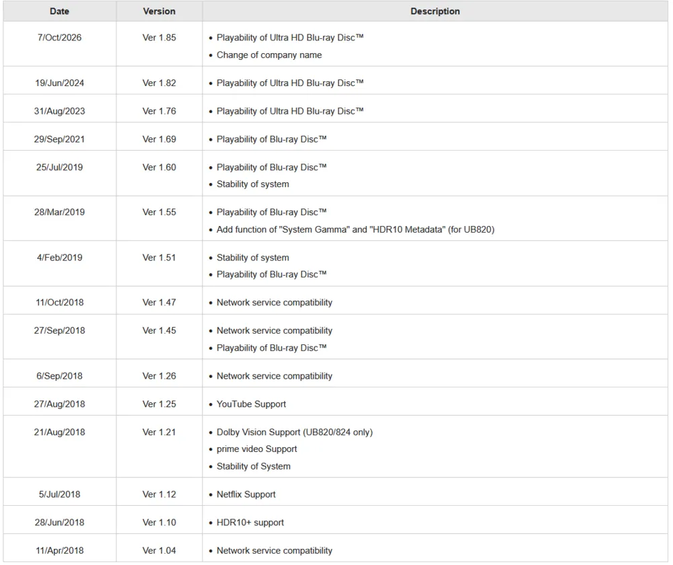Select the date 11/Apr/2018
This screenshot has height=565, width=673.
59,551
